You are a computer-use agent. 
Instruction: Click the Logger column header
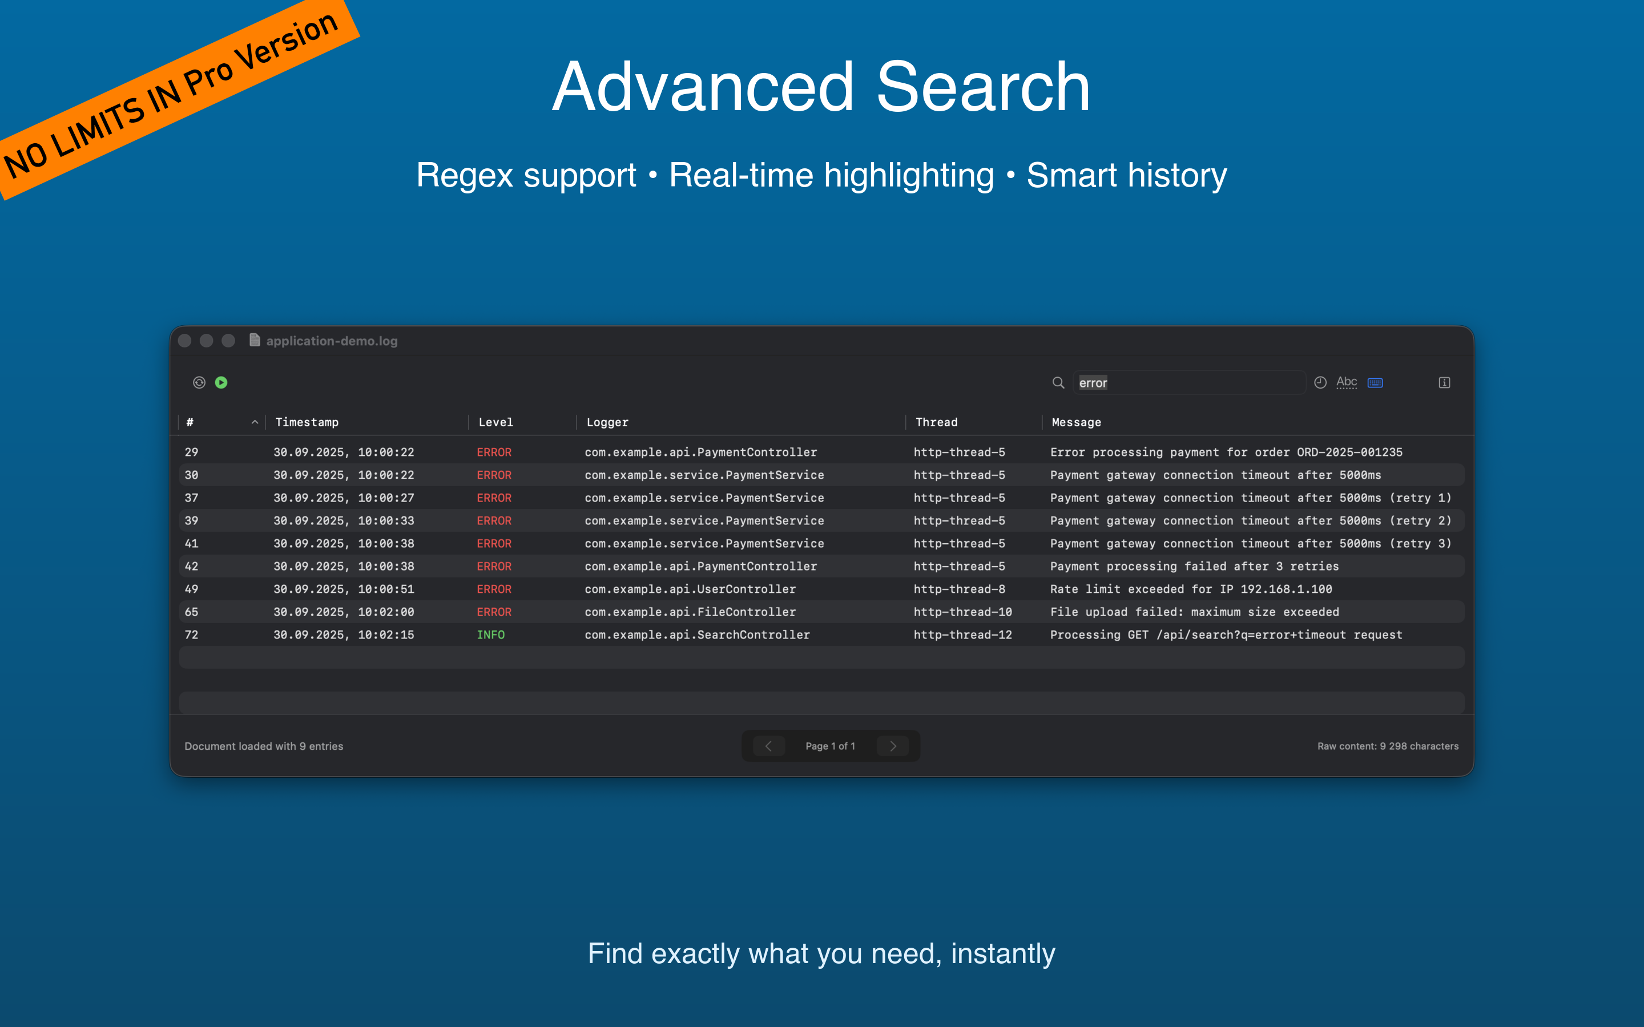[x=607, y=422]
